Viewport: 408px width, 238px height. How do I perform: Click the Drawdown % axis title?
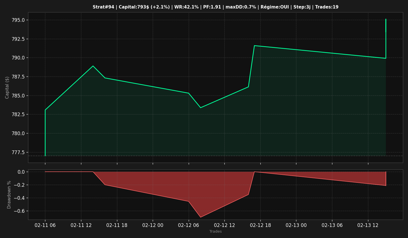[9, 195]
